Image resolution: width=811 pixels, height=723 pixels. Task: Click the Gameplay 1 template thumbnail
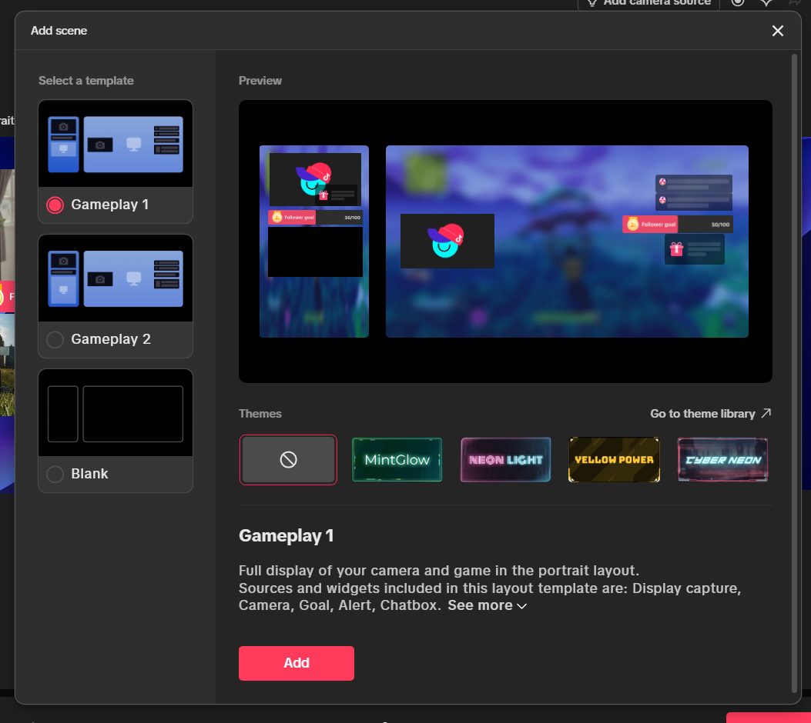[116, 145]
